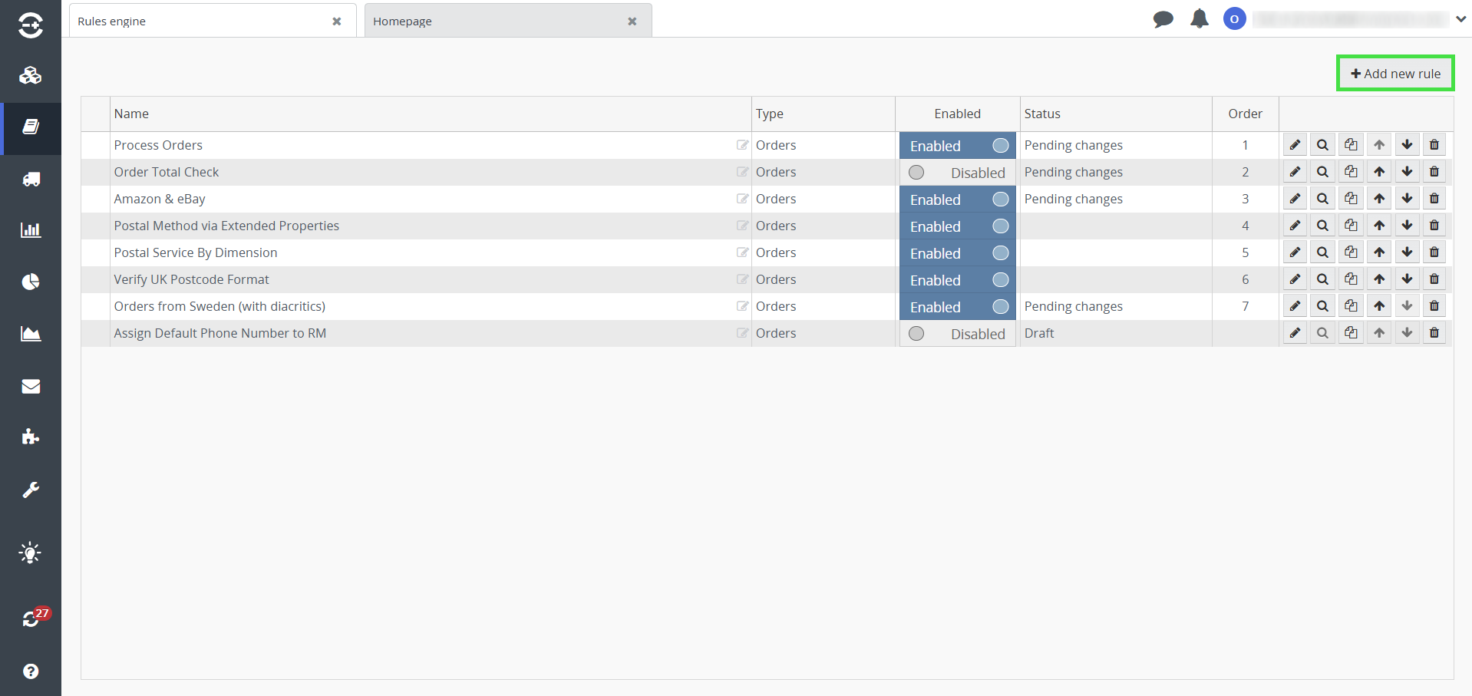Screen dimensions: 1472x696
Task: Open the notifications bell
Action: coord(1199,19)
